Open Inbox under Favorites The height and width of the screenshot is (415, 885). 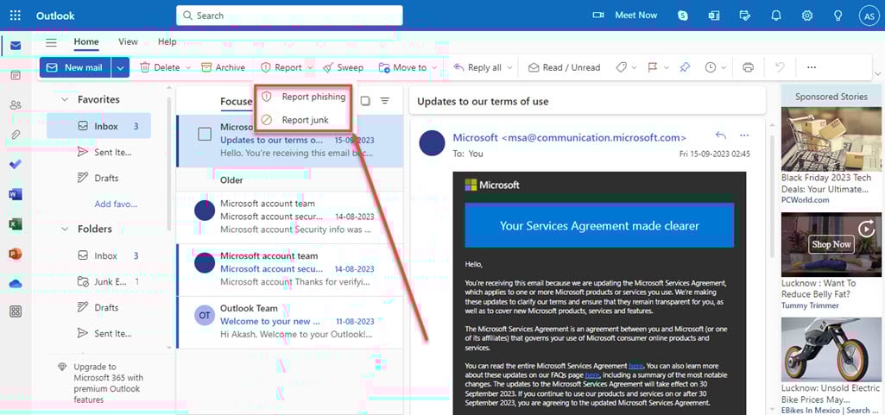[99, 126]
